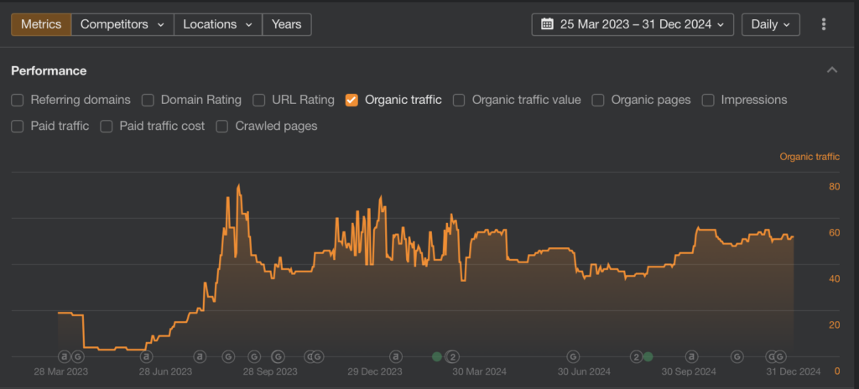The width and height of the screenshot is (859, 389).
Task: Enable the Paid traffic cost checkbox
Action: click(107, 127)
